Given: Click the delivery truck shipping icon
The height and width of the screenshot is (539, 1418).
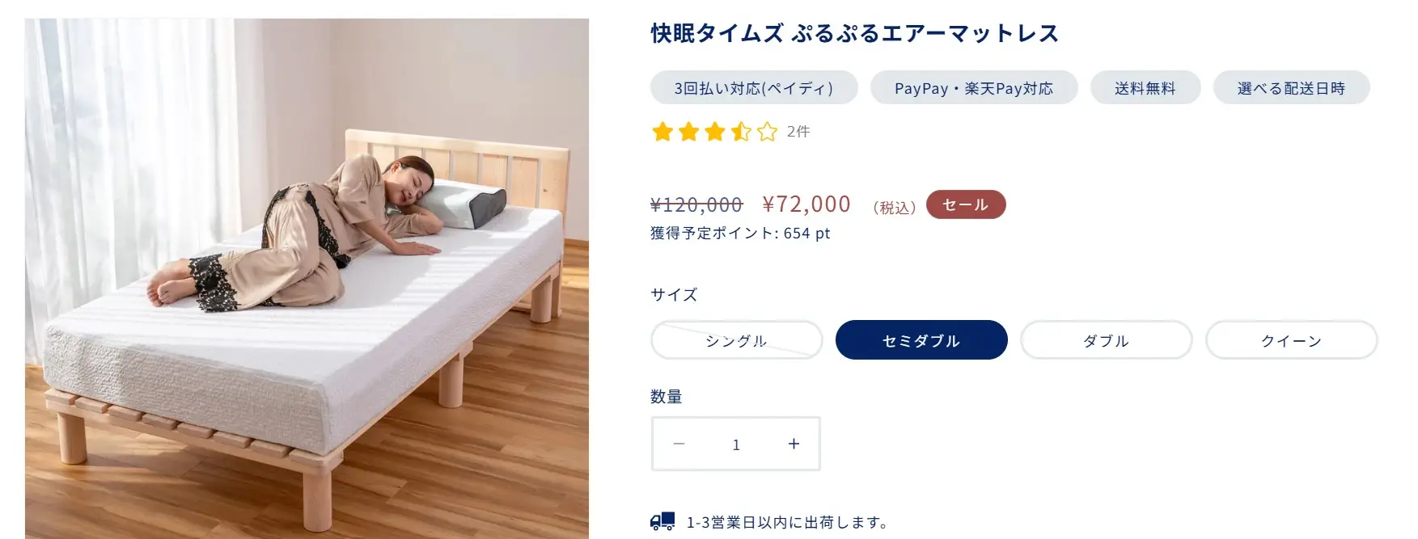Looking at the screenshot, I should tap(662, 521).
